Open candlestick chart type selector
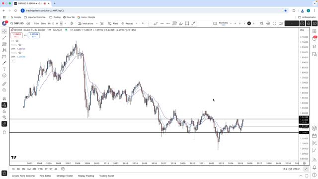The image size is (318, 179). 72,23
